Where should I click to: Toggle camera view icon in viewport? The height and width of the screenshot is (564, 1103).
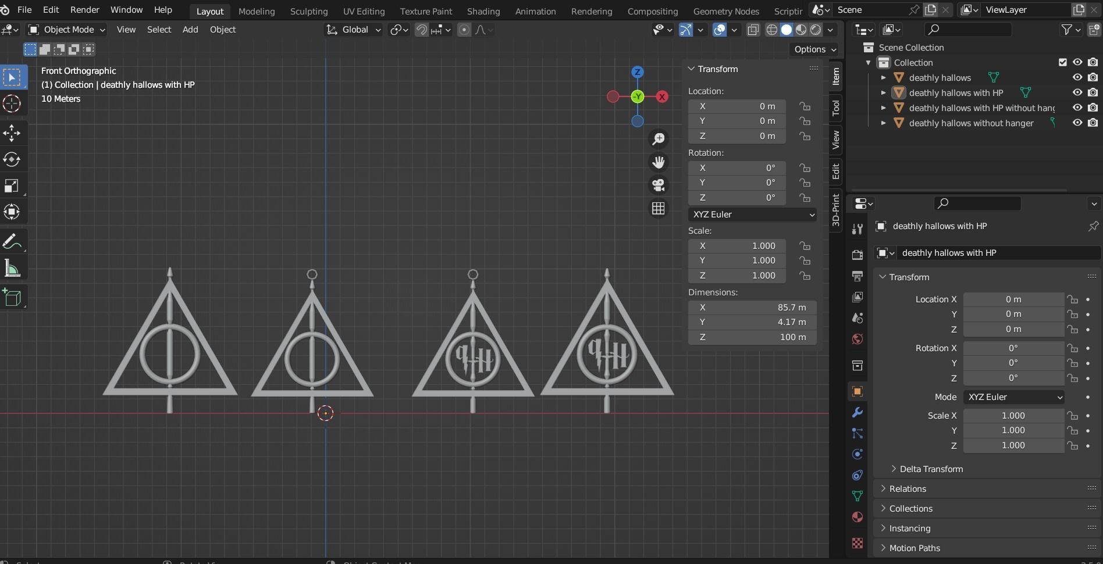659,185
